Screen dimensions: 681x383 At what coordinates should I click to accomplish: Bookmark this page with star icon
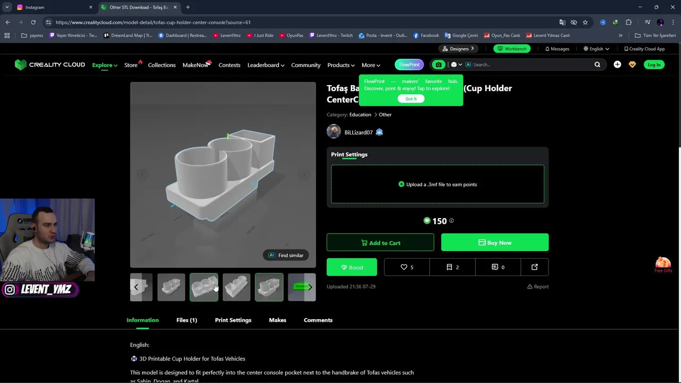click(x=585, y=22)
